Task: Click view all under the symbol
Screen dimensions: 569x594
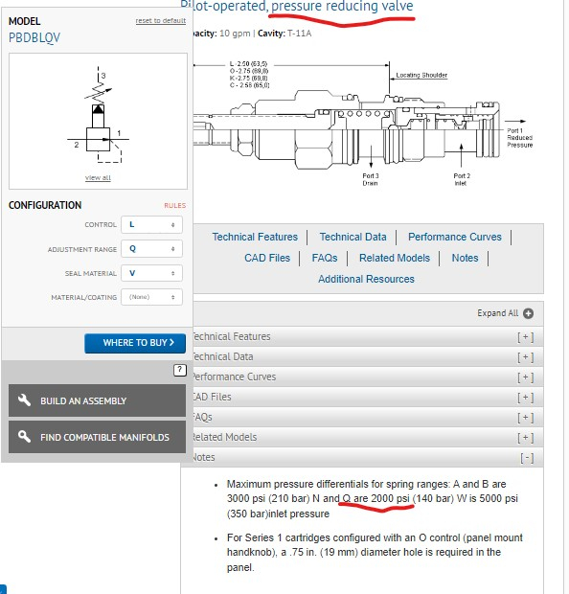Action: pyautogui.click(x=98, y=177)
